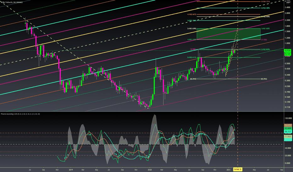The image size is (293, 172).
Task: Select the 3.618(2.1584) Fibonacci label
Action: pyautogui.click(x=192, y=21)
